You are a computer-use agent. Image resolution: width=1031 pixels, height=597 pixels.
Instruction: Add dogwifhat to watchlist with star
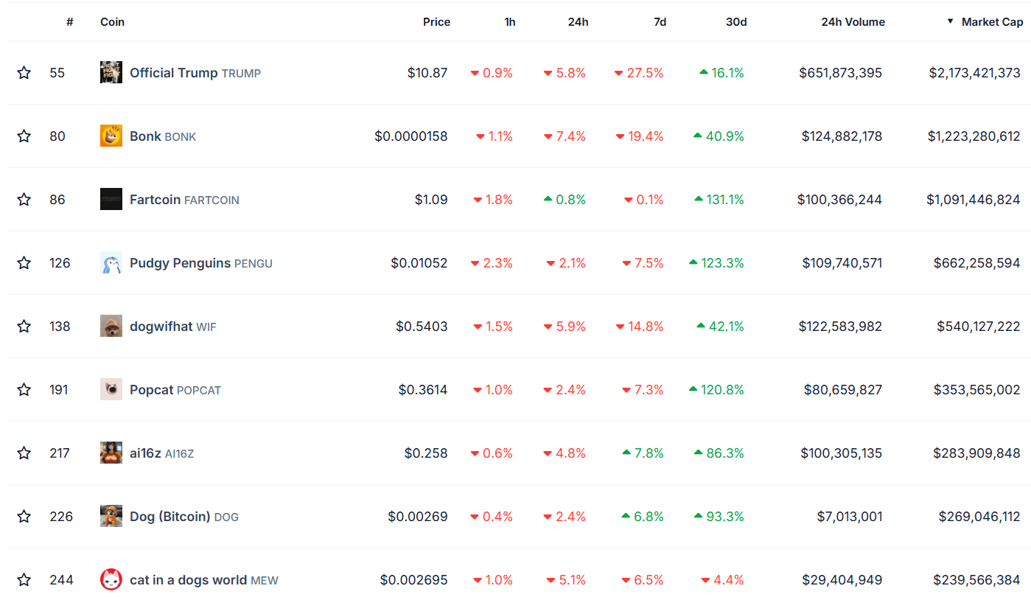pos(24,327)
